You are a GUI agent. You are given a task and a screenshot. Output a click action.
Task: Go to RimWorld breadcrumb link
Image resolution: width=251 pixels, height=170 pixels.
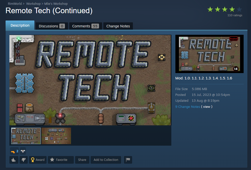[x=15, y=4]
